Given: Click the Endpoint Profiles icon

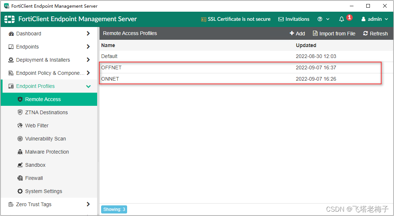Looking at the screenshot, I should [x=11, y=86].
